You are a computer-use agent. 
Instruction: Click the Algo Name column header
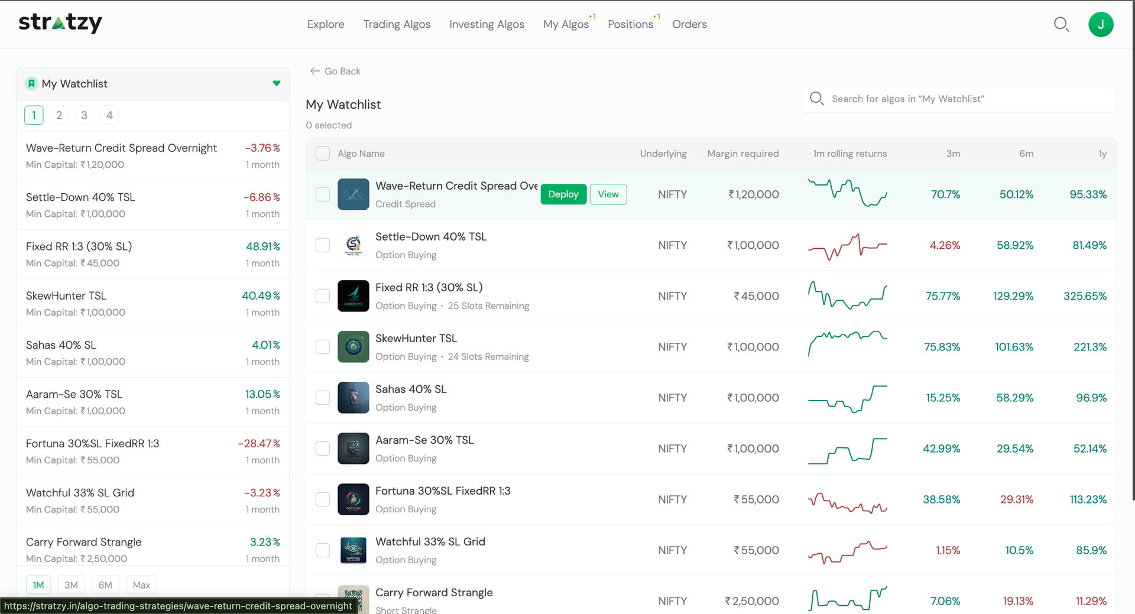(x=361, y=154)
